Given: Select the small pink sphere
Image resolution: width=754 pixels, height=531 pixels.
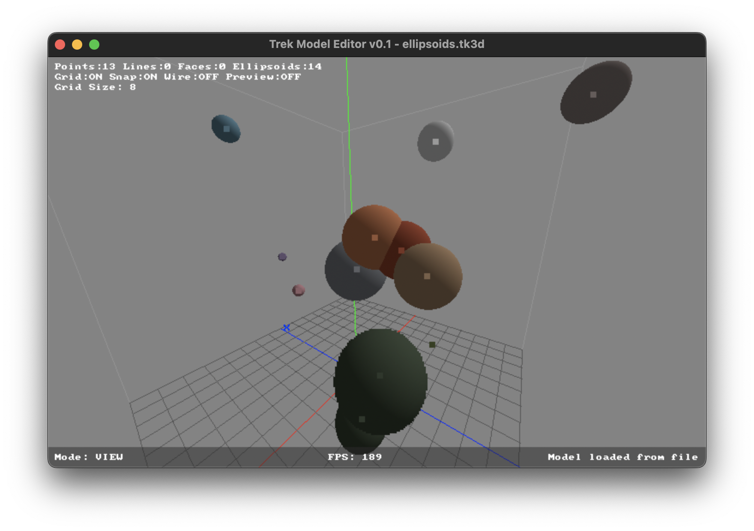Looking at the screenshot, I should (x=299, y=290).
